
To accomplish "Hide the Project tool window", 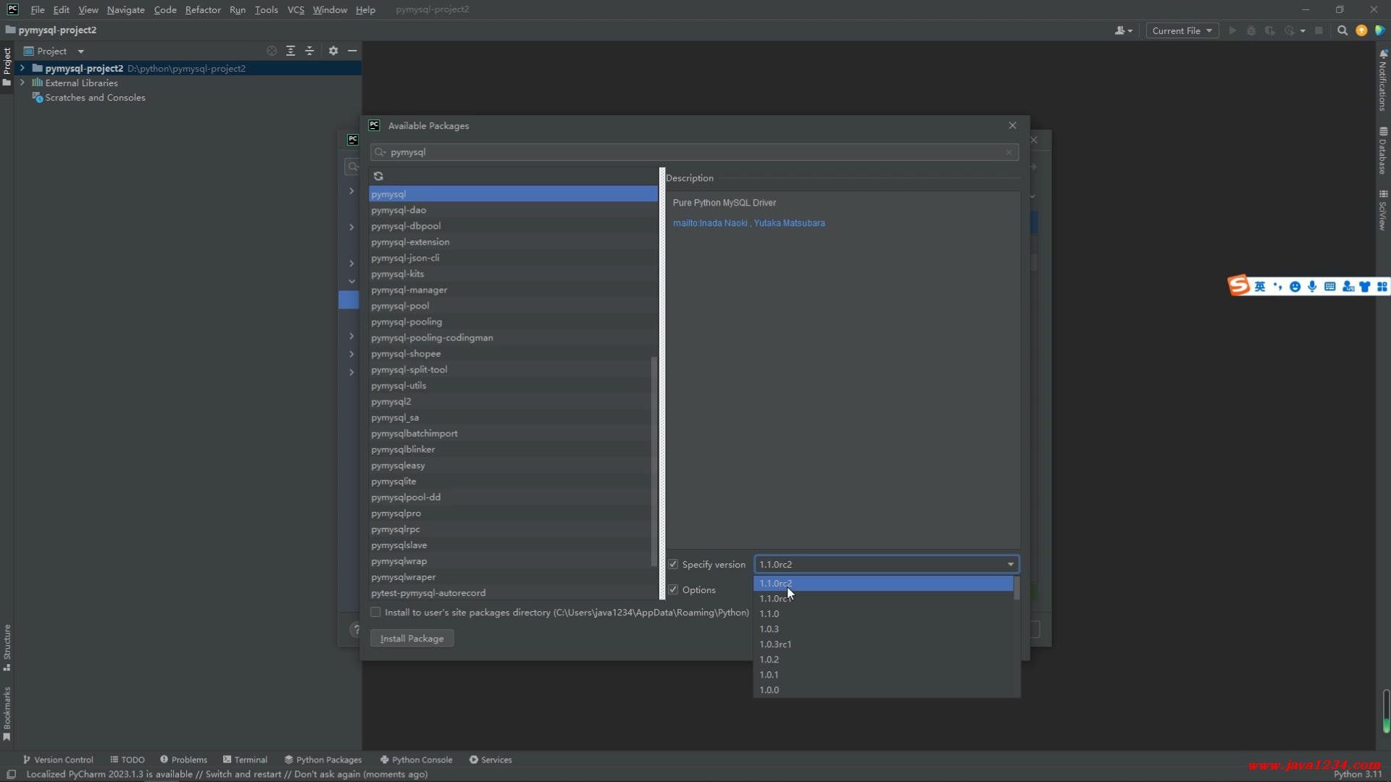I will click(x=352, y=51).
